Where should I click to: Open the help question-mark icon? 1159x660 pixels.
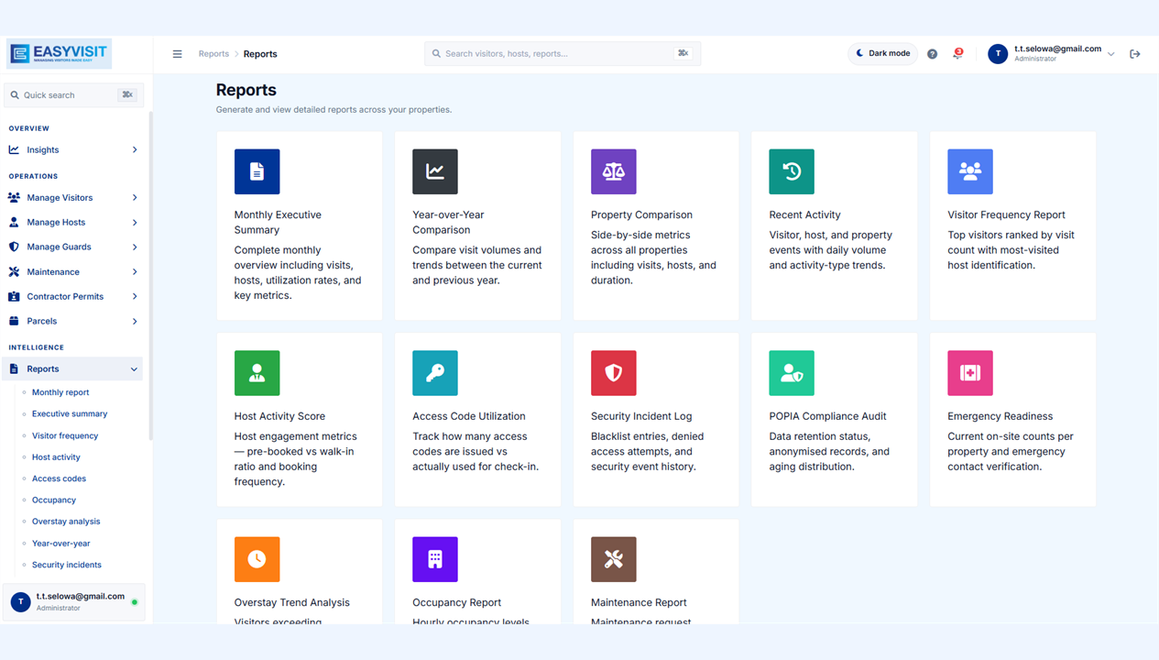(x=932, y=54)
